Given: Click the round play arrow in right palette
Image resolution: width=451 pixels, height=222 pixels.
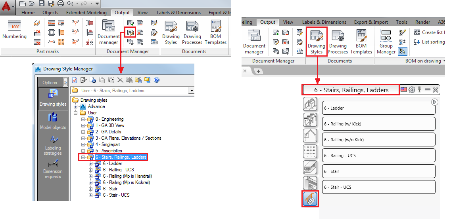Looking at the screenshot, I should tap(435, 102).
